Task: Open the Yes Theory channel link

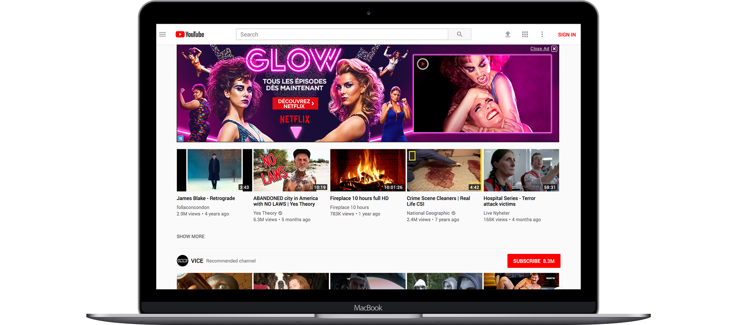Action: (x=265, y=213)
